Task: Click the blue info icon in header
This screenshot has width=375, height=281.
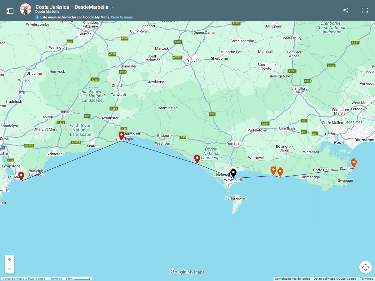Action: click(x=37, y=17)
